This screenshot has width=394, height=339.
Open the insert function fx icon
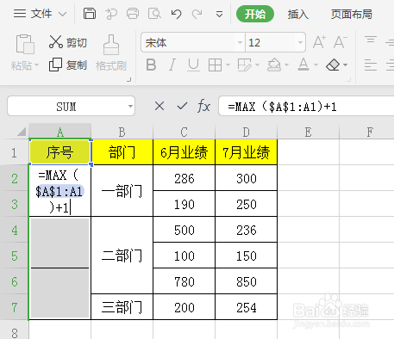click(x=203, y=106)
